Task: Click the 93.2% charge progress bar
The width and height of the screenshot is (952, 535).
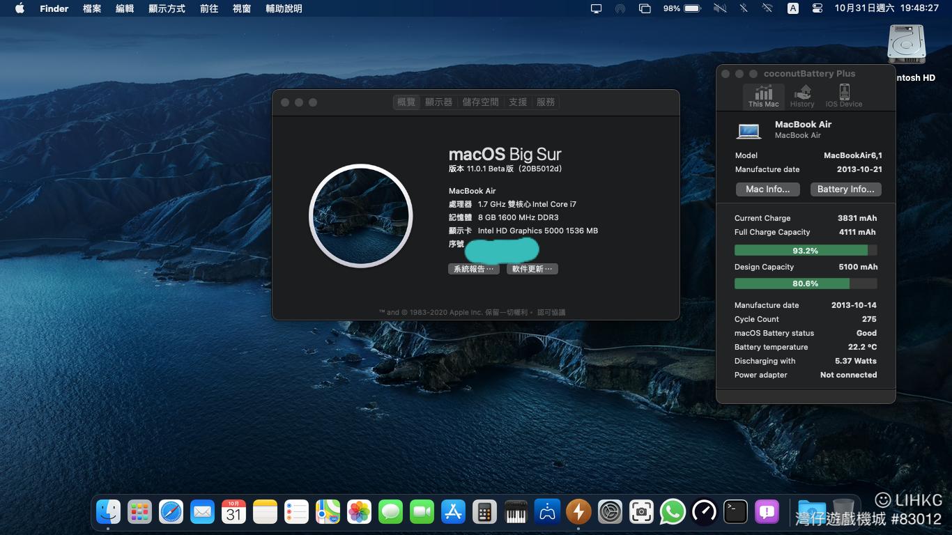Action: coord(806,250)
